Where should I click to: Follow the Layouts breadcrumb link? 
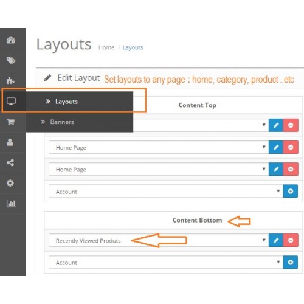133,47
